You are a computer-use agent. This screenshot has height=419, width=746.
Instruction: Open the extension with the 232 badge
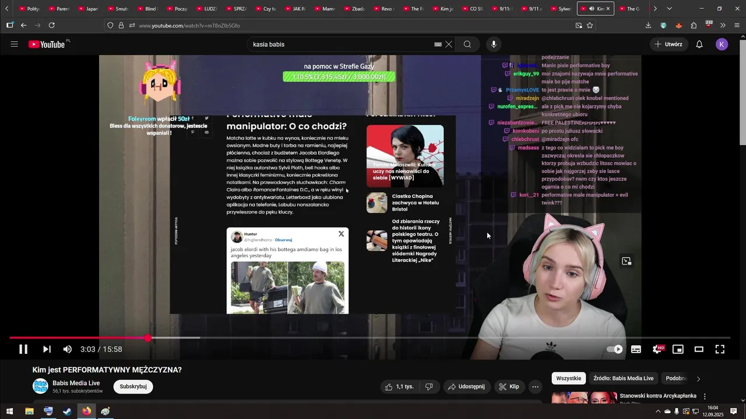709,24
